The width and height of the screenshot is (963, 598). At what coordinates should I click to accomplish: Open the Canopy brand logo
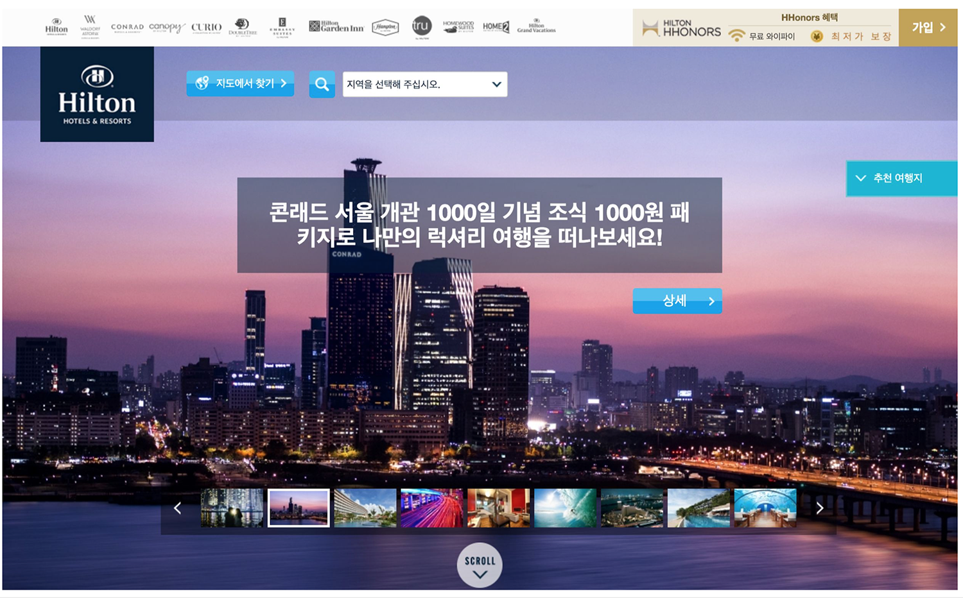[167, 28]
